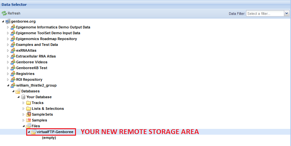Select the ROI Repository entry

click(29, 79)
